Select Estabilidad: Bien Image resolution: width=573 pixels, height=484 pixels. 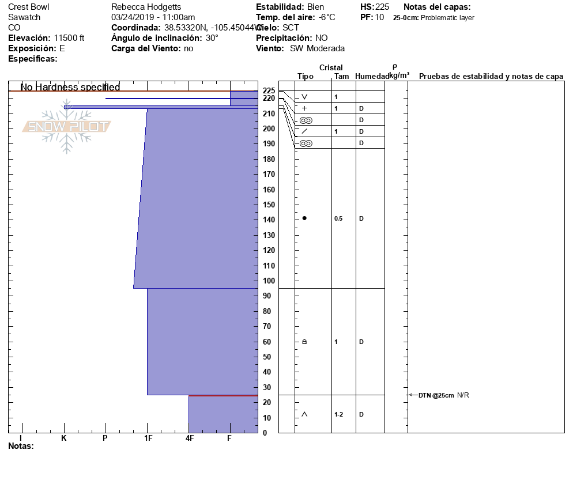(x=290, y=7)
